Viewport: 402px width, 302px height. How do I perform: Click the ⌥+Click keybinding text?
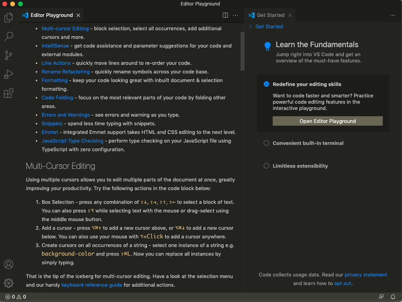tap(152, 236)
